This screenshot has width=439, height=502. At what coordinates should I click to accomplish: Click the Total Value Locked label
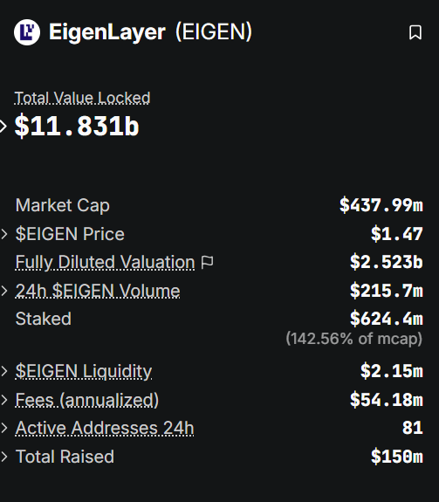point(82,98)
